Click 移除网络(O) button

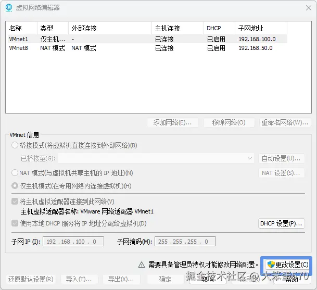229,122
